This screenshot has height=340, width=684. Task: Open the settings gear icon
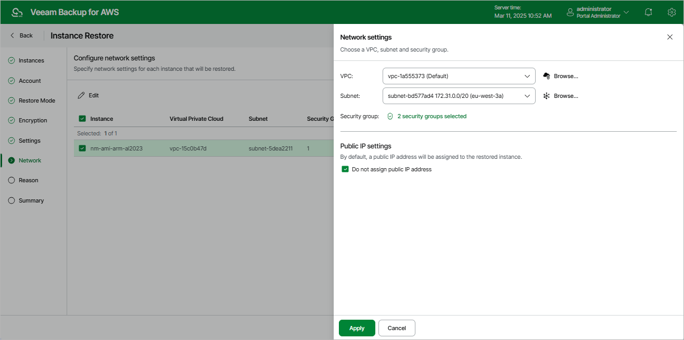coord(672,12)
